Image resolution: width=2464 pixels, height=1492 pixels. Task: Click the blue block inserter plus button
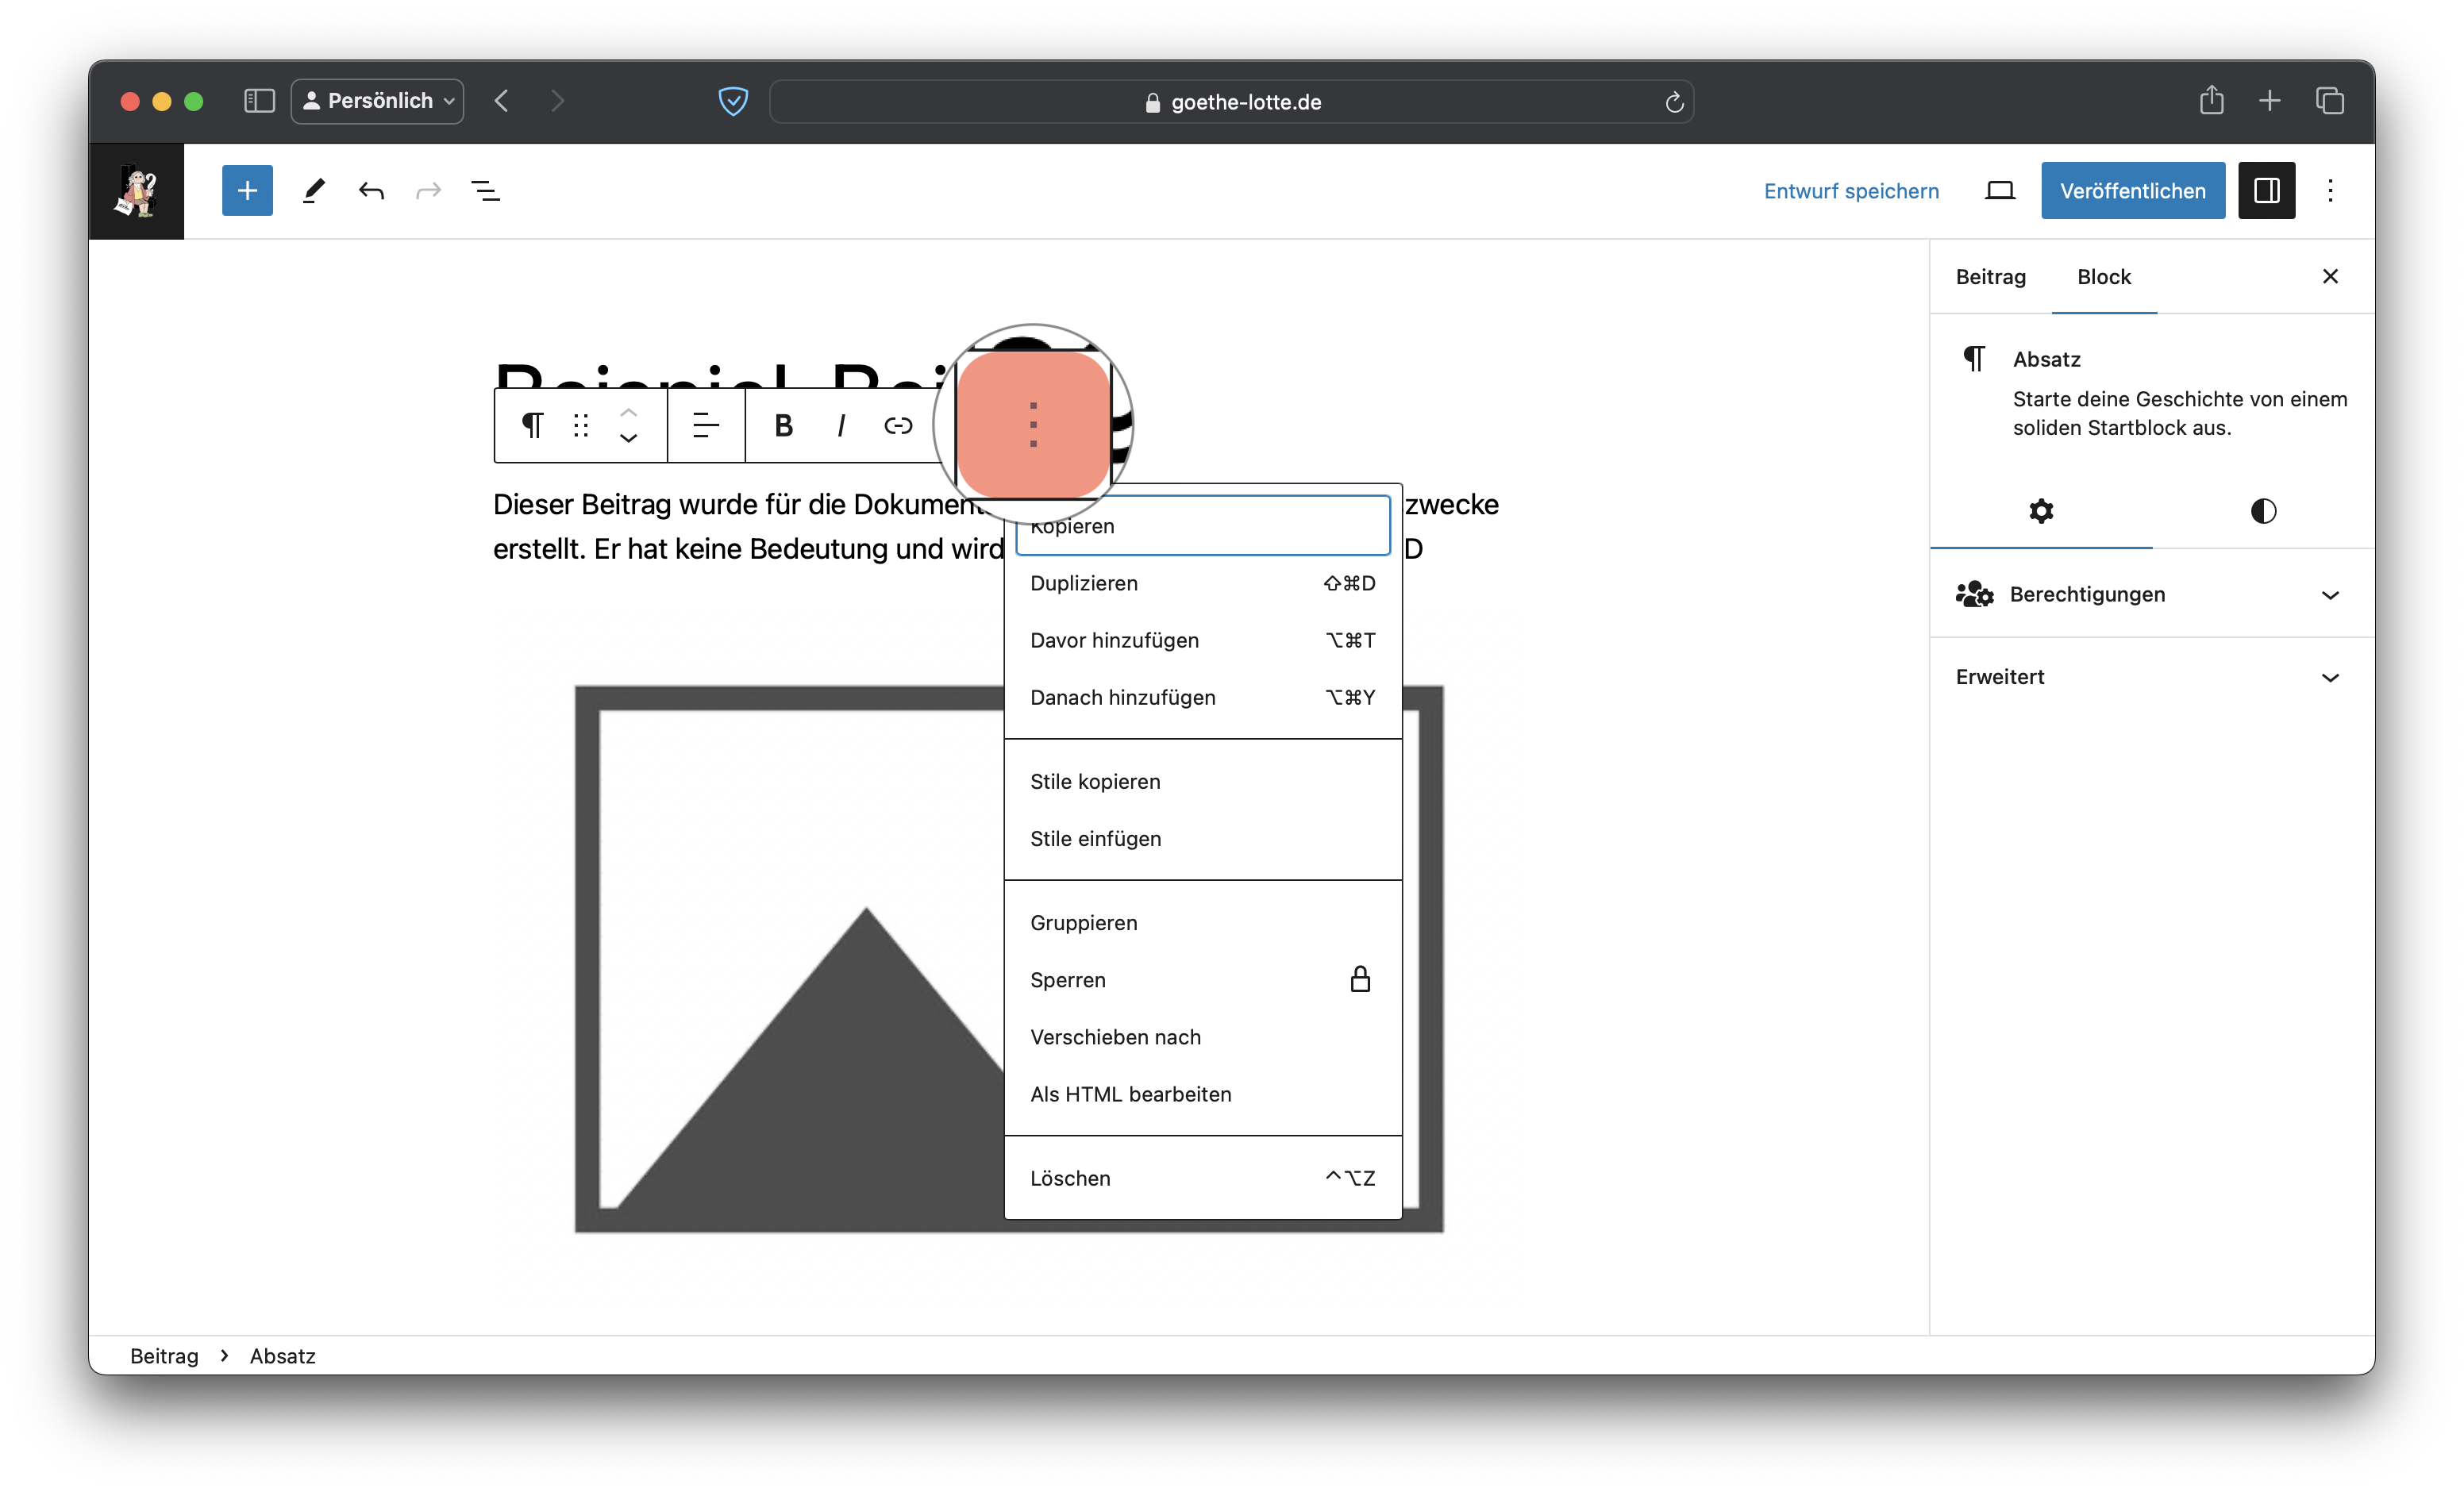pos(247,190)
